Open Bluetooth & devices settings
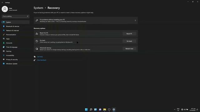This screenshot has width=200, height=112. [15, 26]
